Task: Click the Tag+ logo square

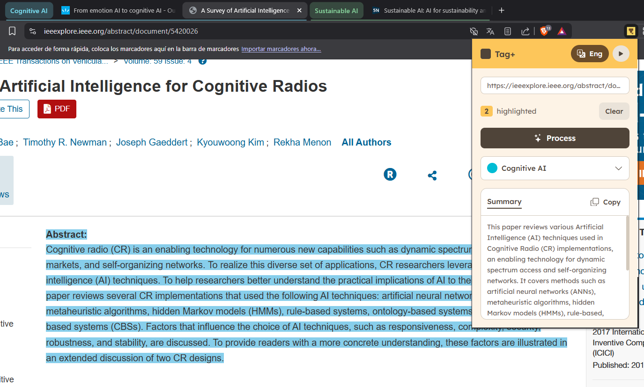Action: pos(486,54)
